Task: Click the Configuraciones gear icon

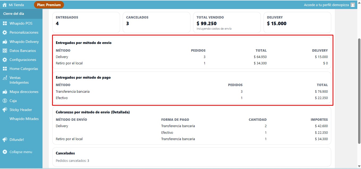Action: point(5,60)
